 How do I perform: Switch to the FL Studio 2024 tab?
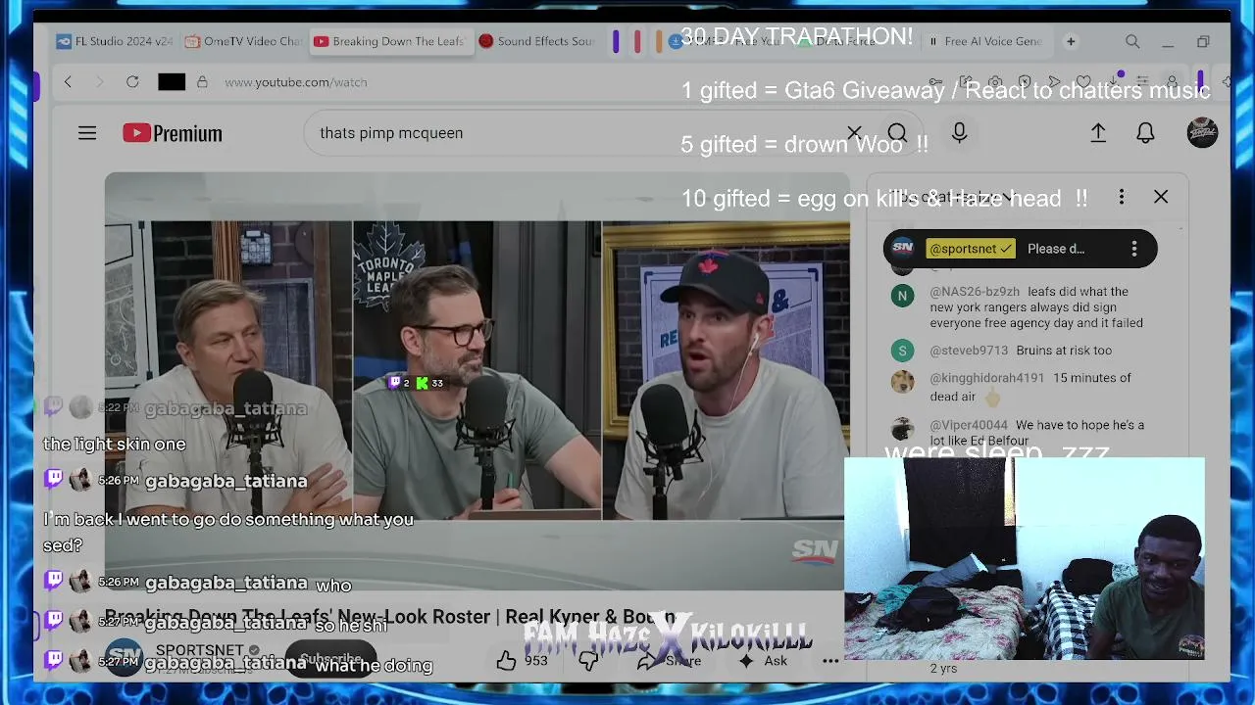coord(115,42)
